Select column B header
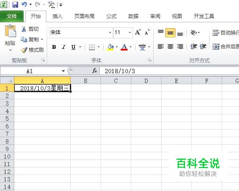Screen dimensions: 239x191 85,80
